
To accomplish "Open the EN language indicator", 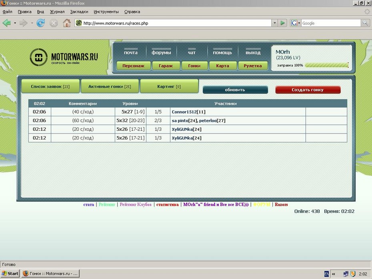I will coord(327,274).
